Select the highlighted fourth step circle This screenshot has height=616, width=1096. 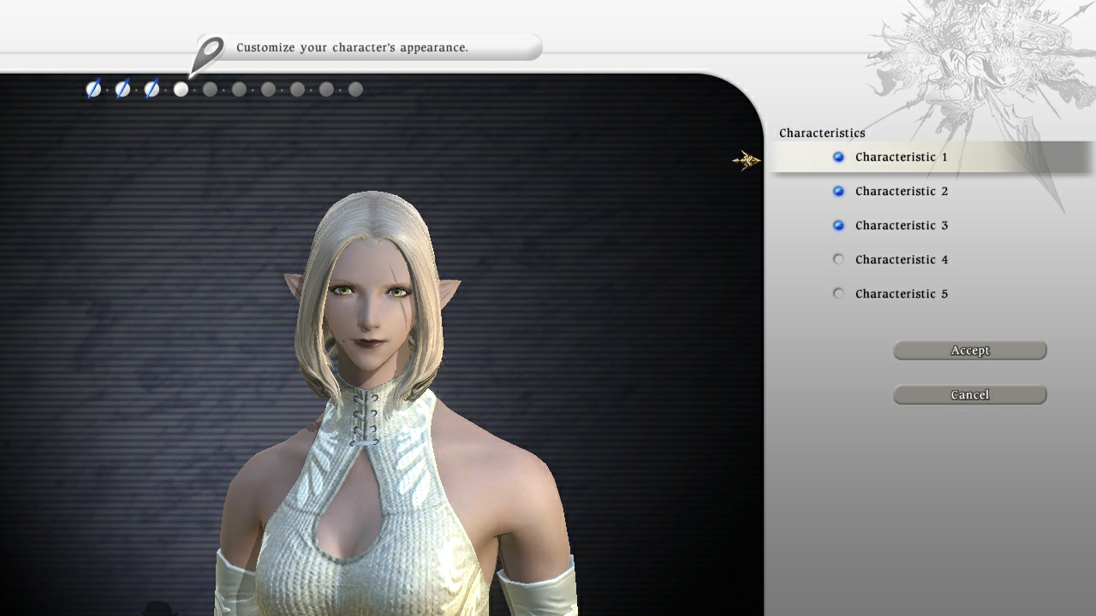click(x=181, y=89)
